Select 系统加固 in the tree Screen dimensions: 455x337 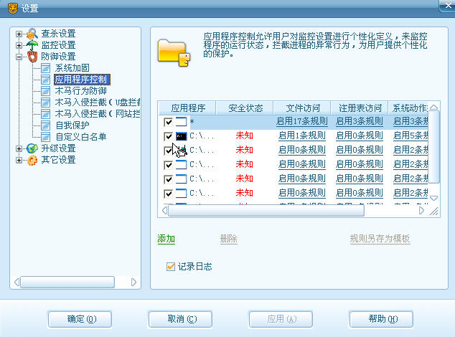tap(72, 68)
